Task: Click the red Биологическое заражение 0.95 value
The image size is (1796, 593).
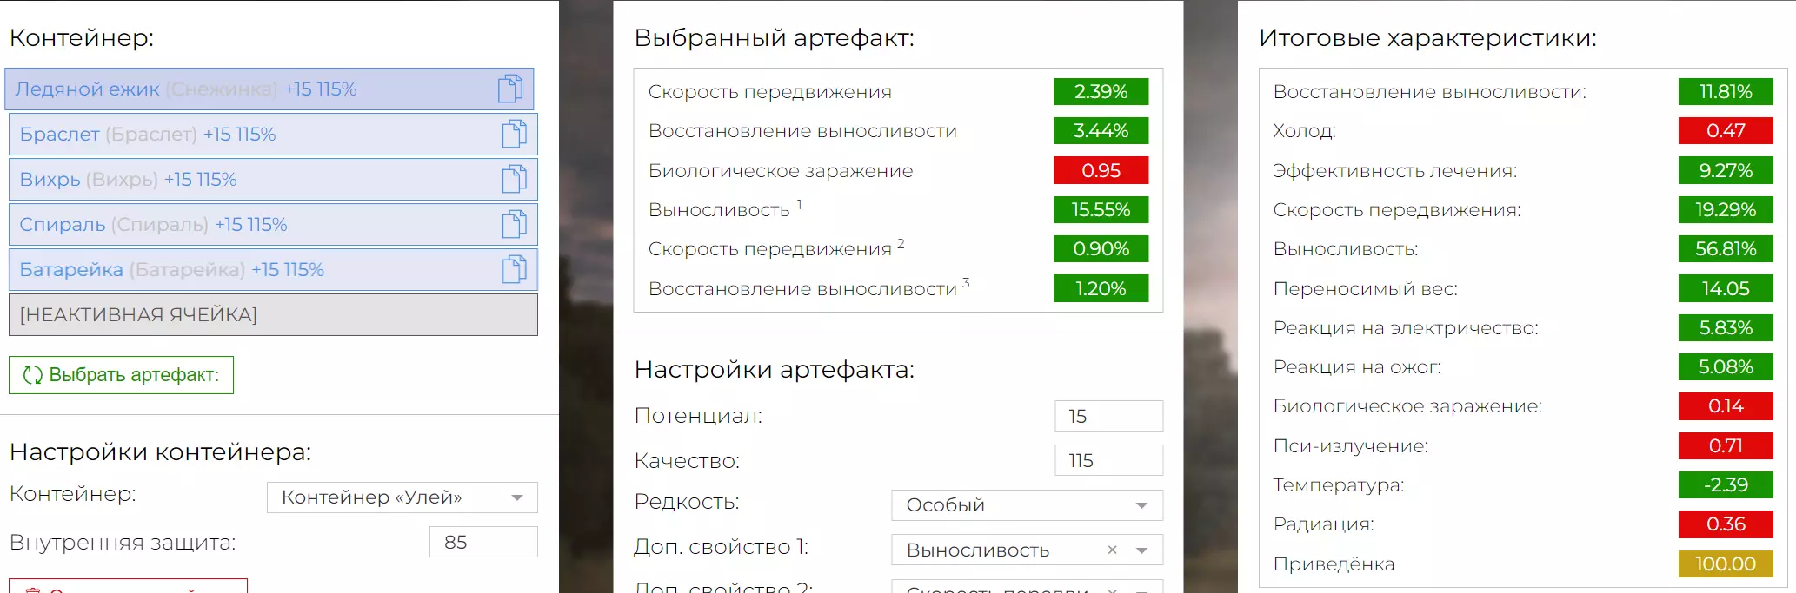Action: pos(1101,170)
